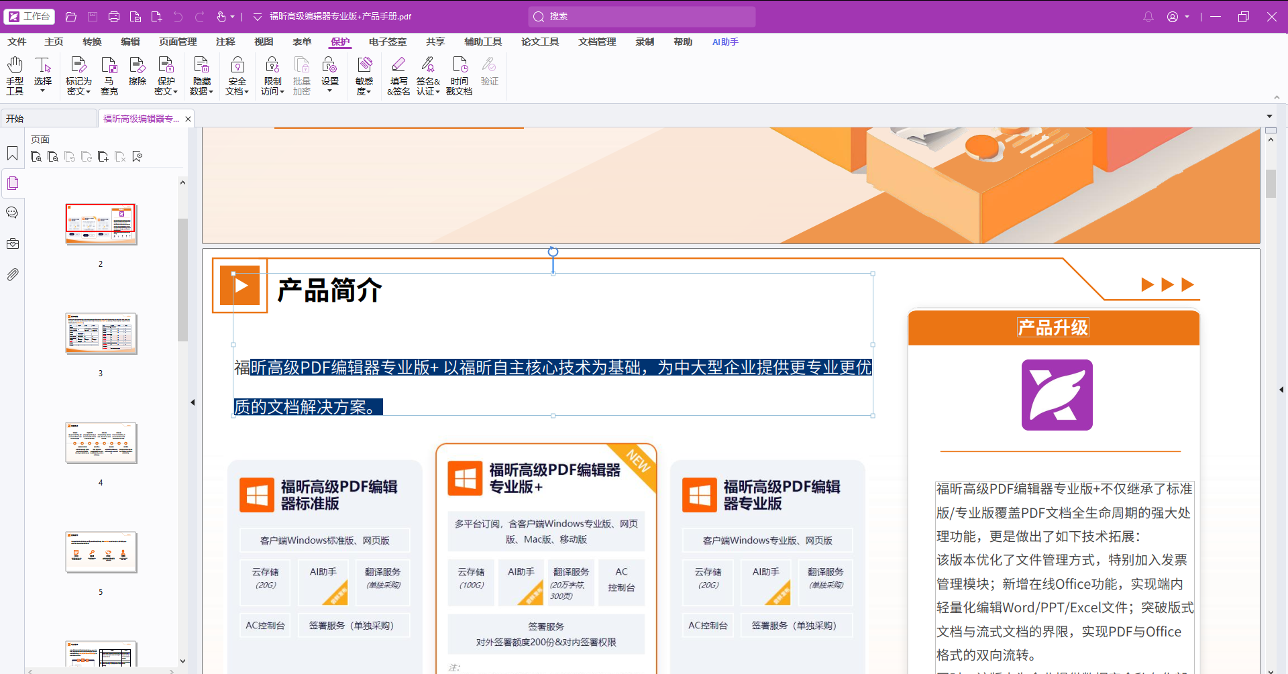The height and width of the screenshot is (674, 1288).
Task: Click the thumbnail panel vertical scrollbar
Action: coord(182,280)
